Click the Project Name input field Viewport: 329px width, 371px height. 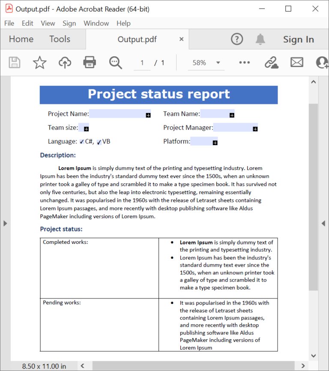(x=117, y=114)
